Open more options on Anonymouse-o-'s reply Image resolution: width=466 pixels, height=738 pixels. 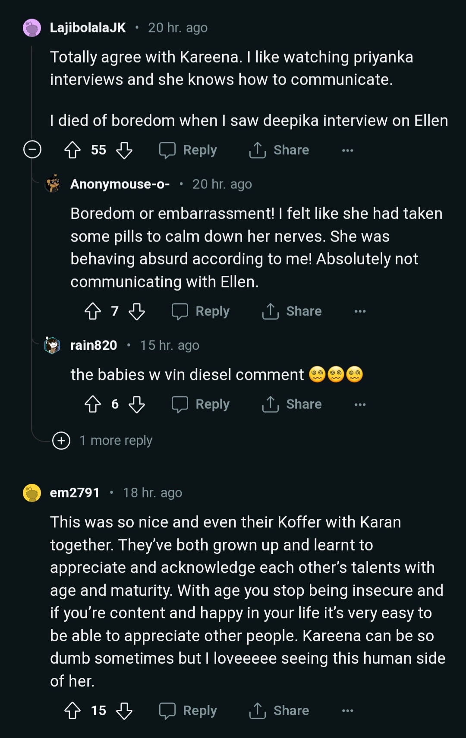[x=360, y=311]
